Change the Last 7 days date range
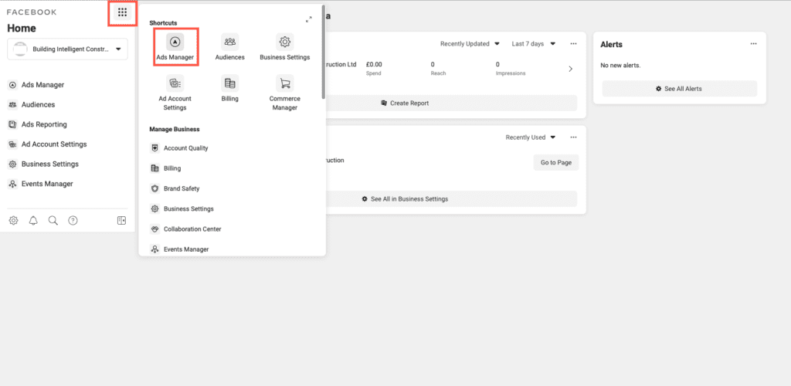791x386 pixels. (532, 44)
